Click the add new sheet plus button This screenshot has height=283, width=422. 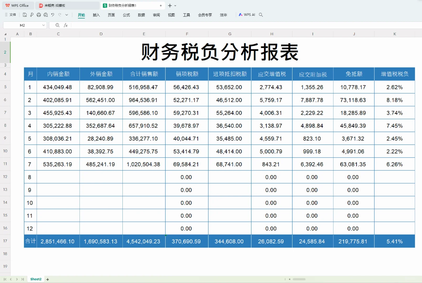[x=47, y=279]
